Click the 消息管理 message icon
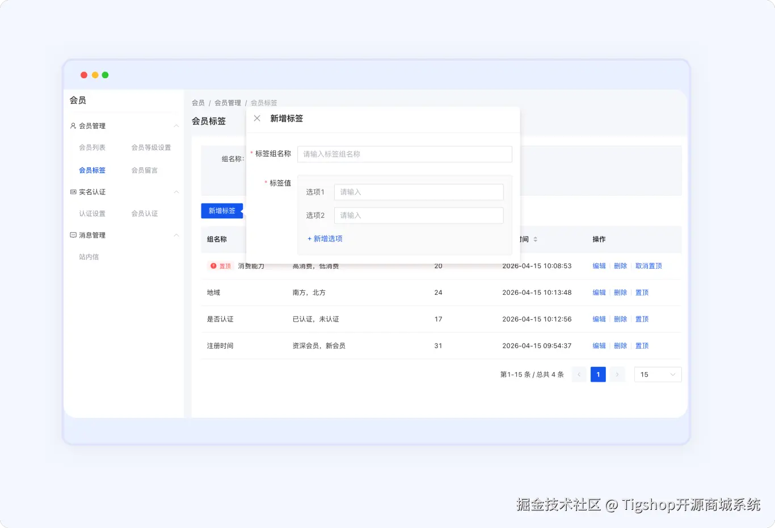 click(73, 235)
